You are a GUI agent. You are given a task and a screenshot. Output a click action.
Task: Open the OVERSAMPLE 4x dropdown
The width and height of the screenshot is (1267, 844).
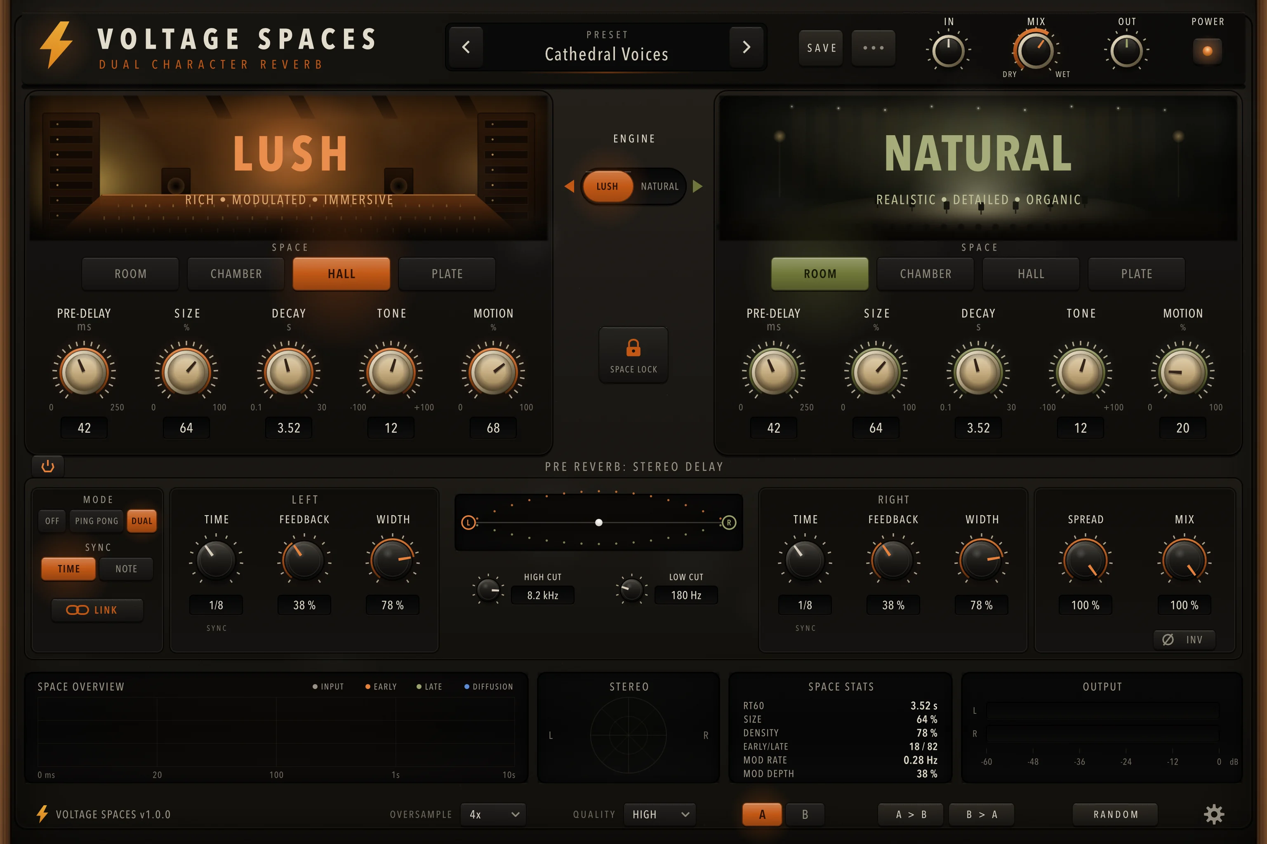(x=493, y=814)
